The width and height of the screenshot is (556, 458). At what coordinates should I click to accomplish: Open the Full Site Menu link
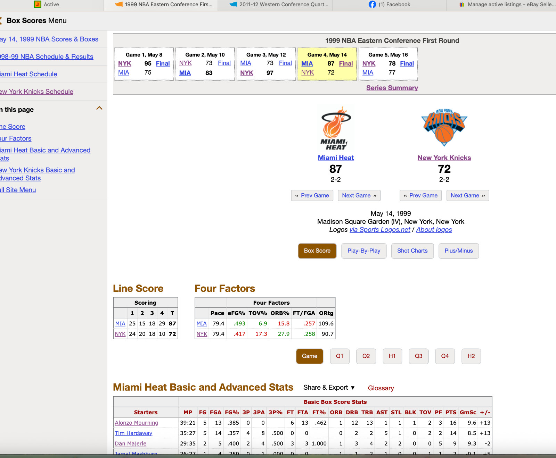click(18, 190)
